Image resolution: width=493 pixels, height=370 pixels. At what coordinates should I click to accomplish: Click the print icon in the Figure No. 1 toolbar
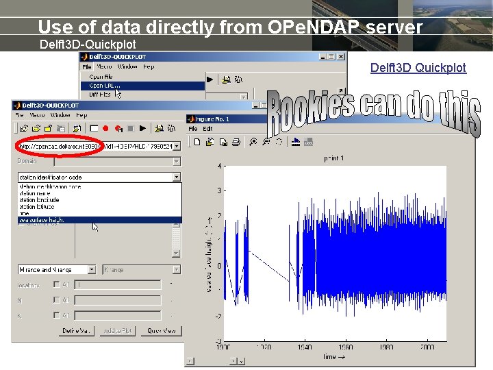pos(236,143)
